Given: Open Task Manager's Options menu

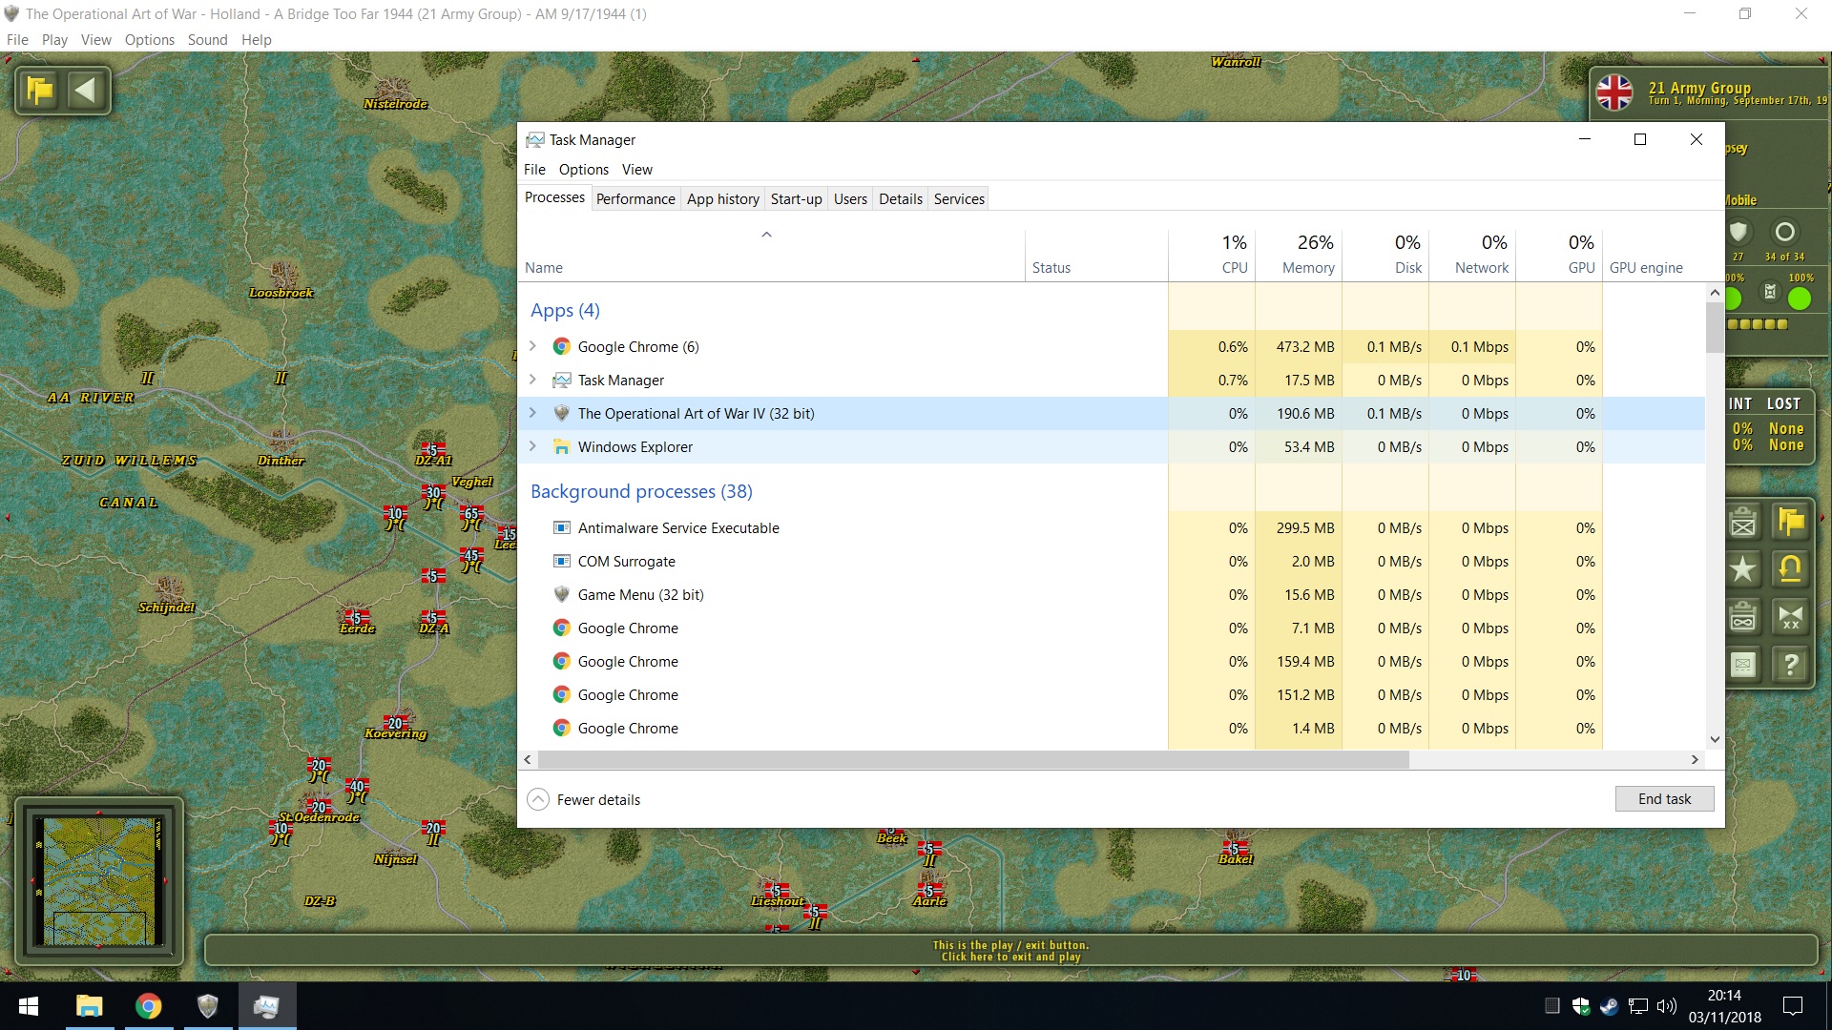Looking at the screenshot, I should [584, 169].
